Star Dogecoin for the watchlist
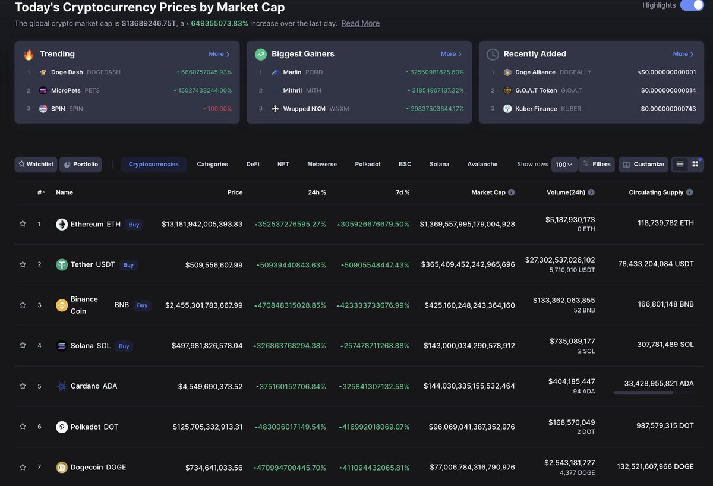 [x=23, y=467]
